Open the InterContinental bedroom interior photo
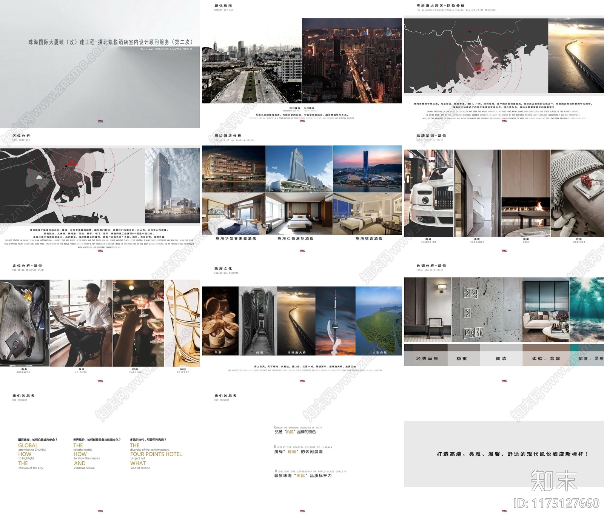 click(x=299, y=214)
